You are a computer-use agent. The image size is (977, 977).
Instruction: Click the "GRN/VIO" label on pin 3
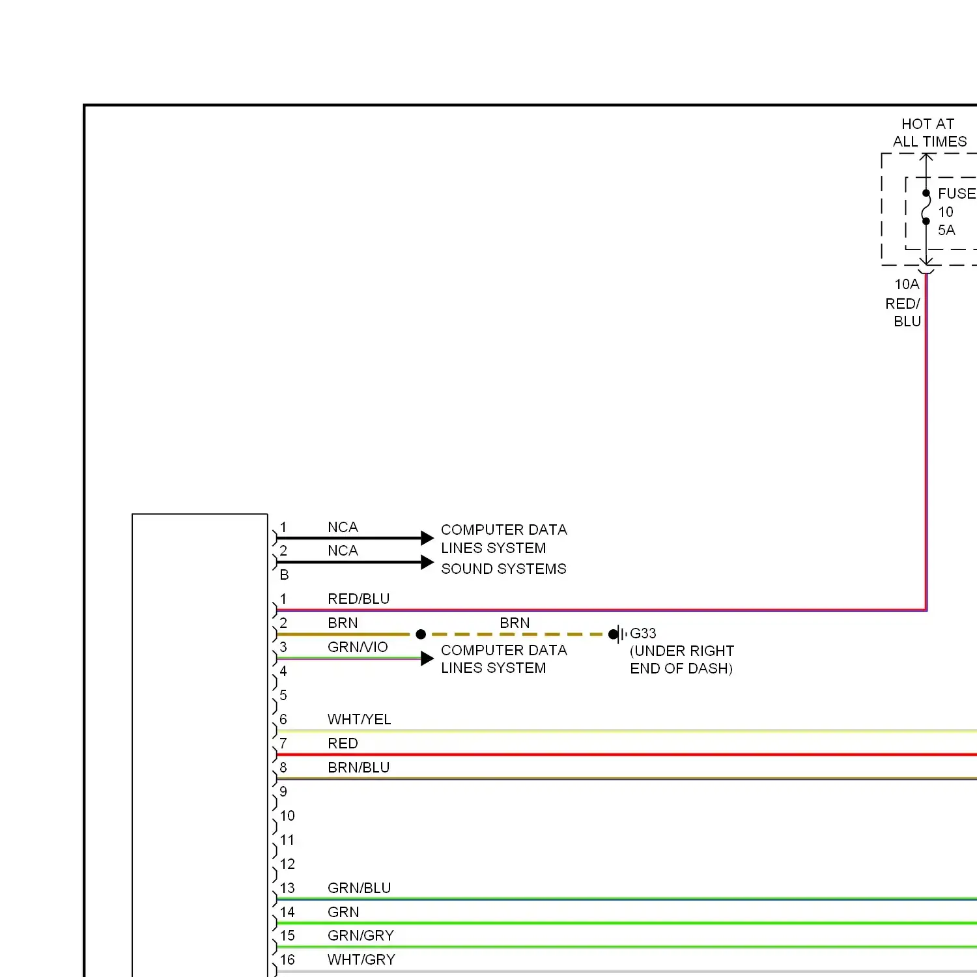tap(358, 647)
